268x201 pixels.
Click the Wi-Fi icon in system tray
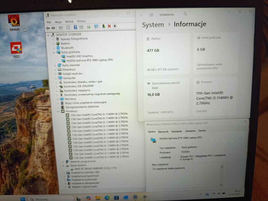click(x=214, y=194)
